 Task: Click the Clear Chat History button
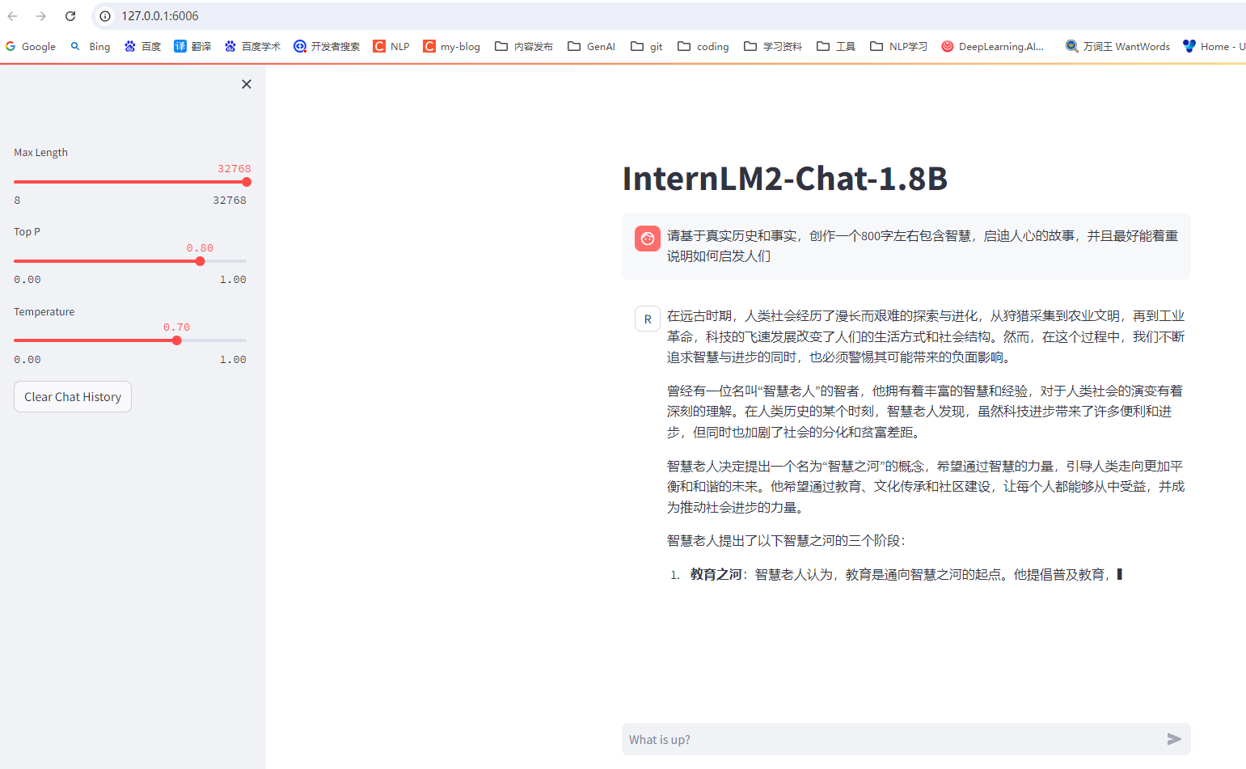pos(73,397)
